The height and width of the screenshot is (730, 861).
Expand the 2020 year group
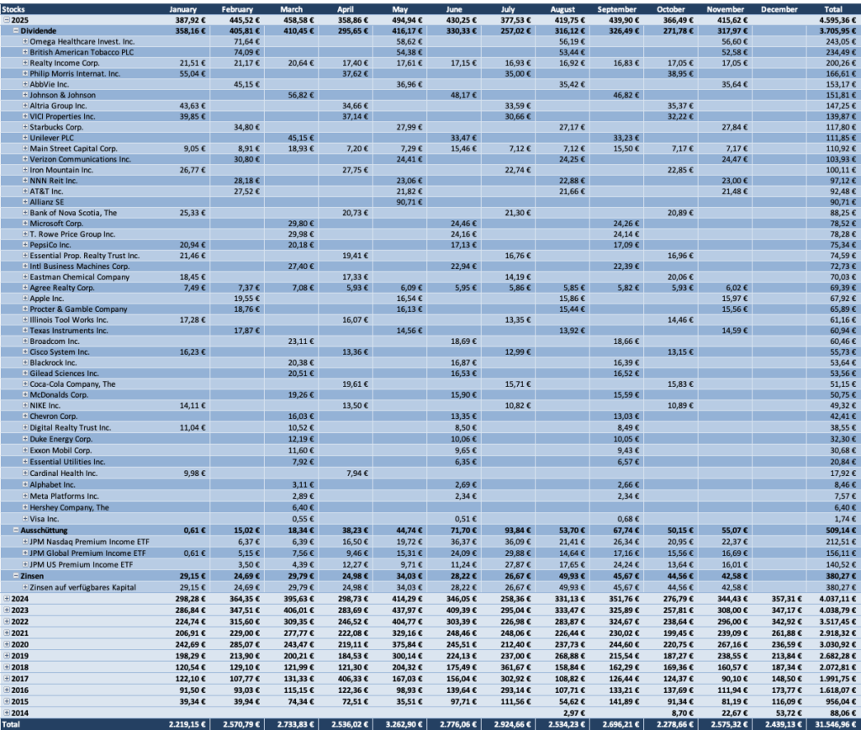tap(6, 643)
